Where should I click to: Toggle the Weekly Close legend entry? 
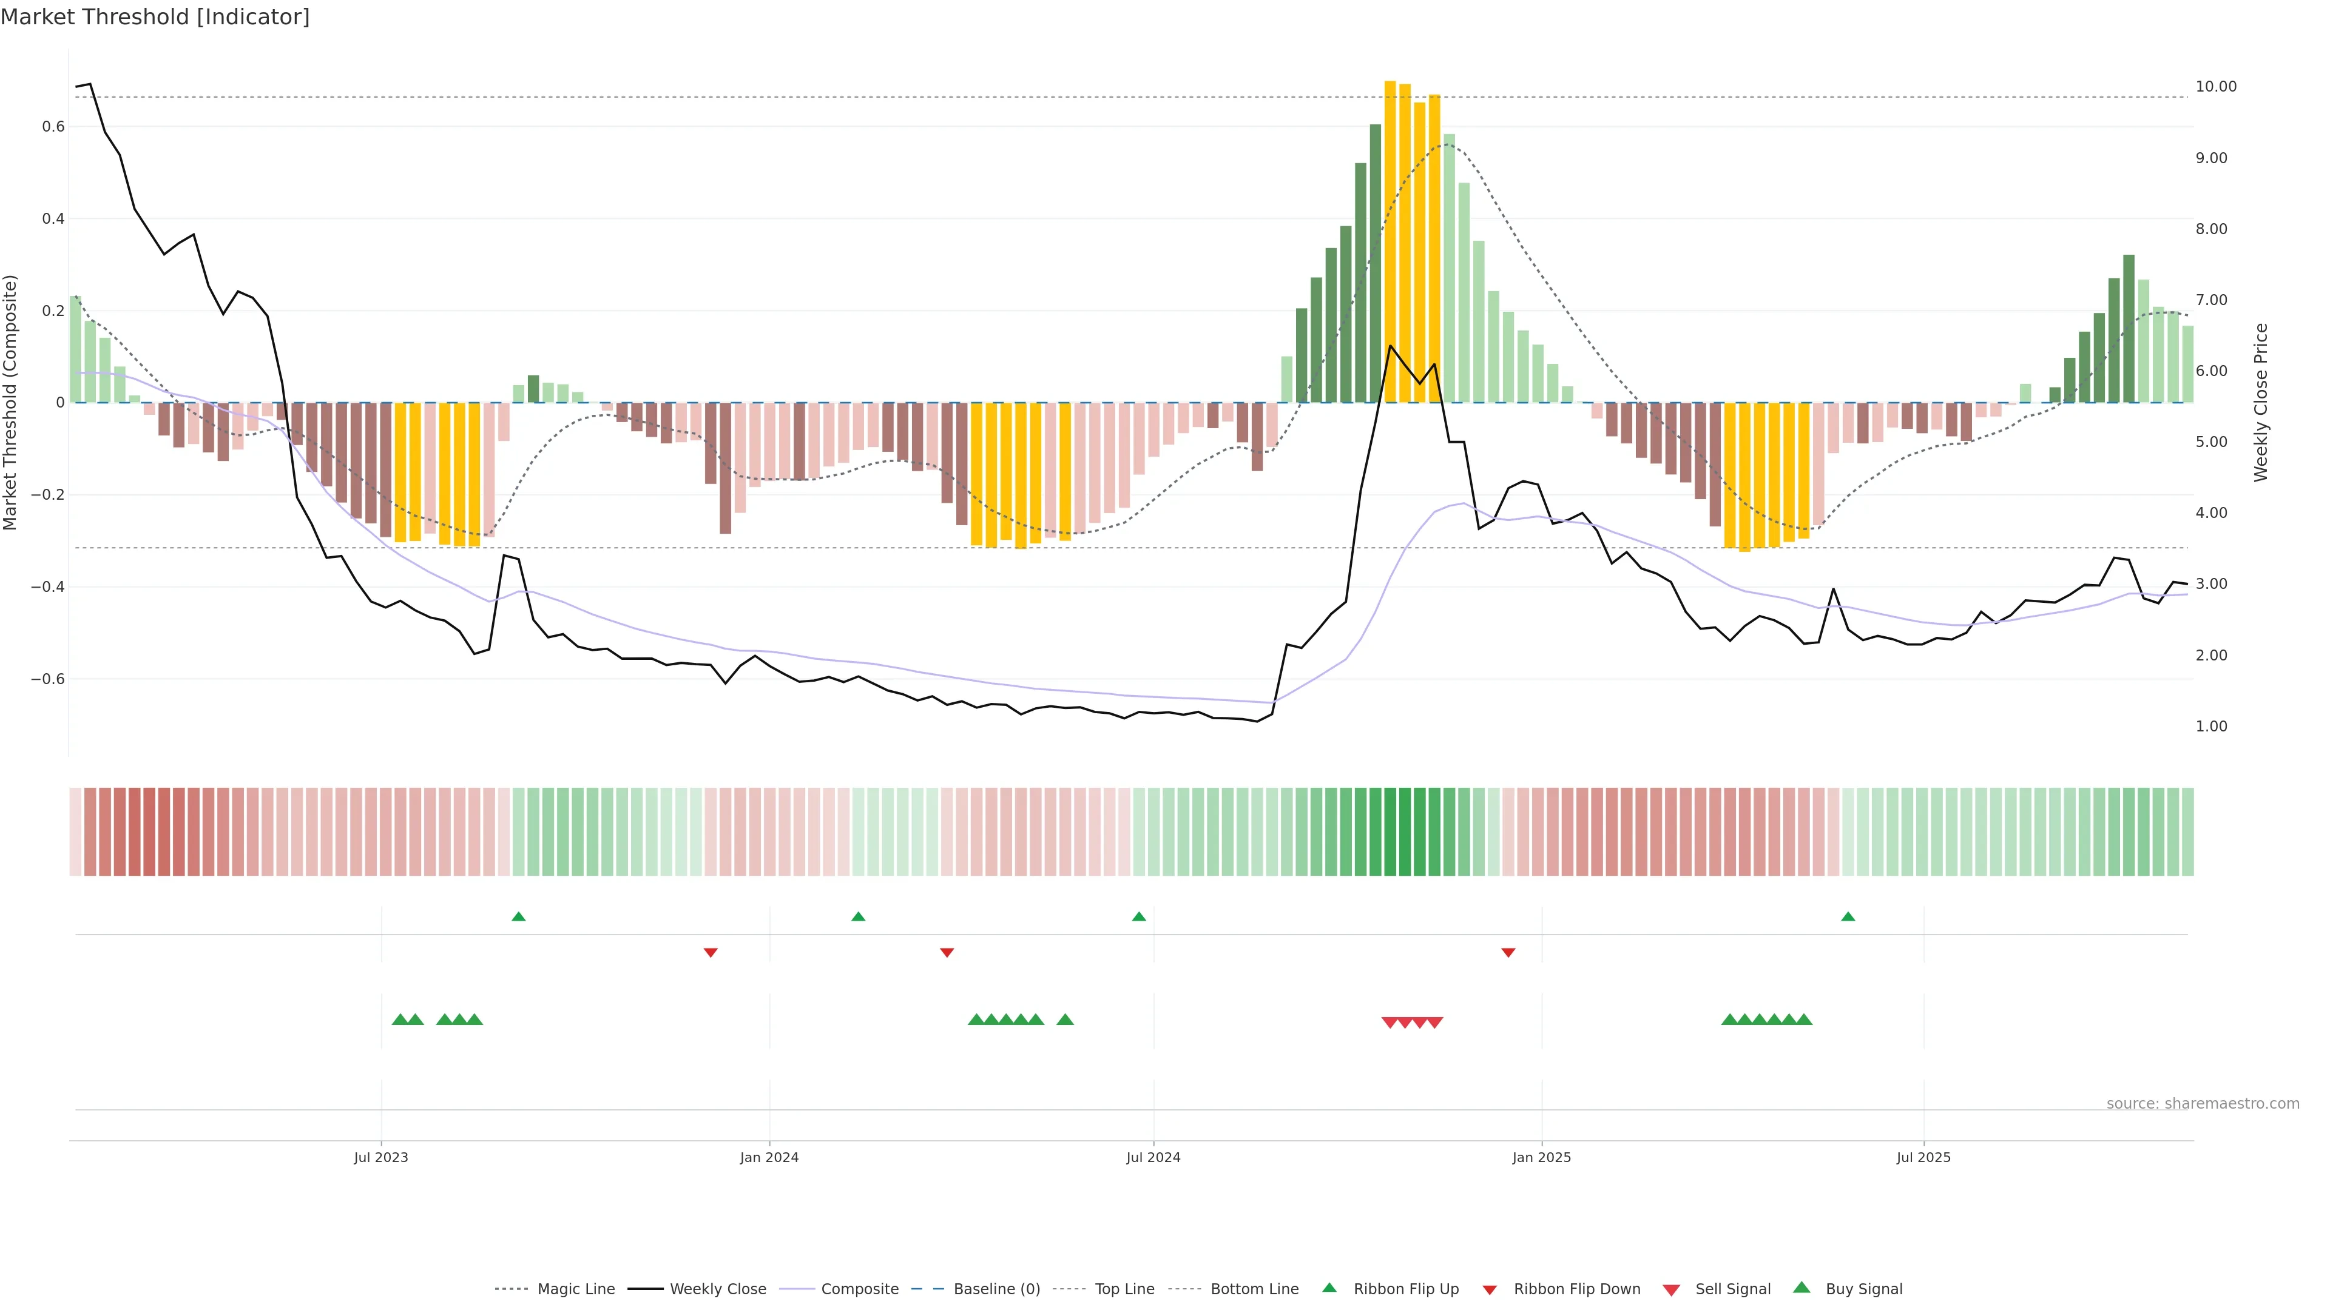coord(717,1289)
